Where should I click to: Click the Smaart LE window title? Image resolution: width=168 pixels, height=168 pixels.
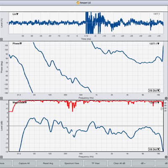point(85,3)
